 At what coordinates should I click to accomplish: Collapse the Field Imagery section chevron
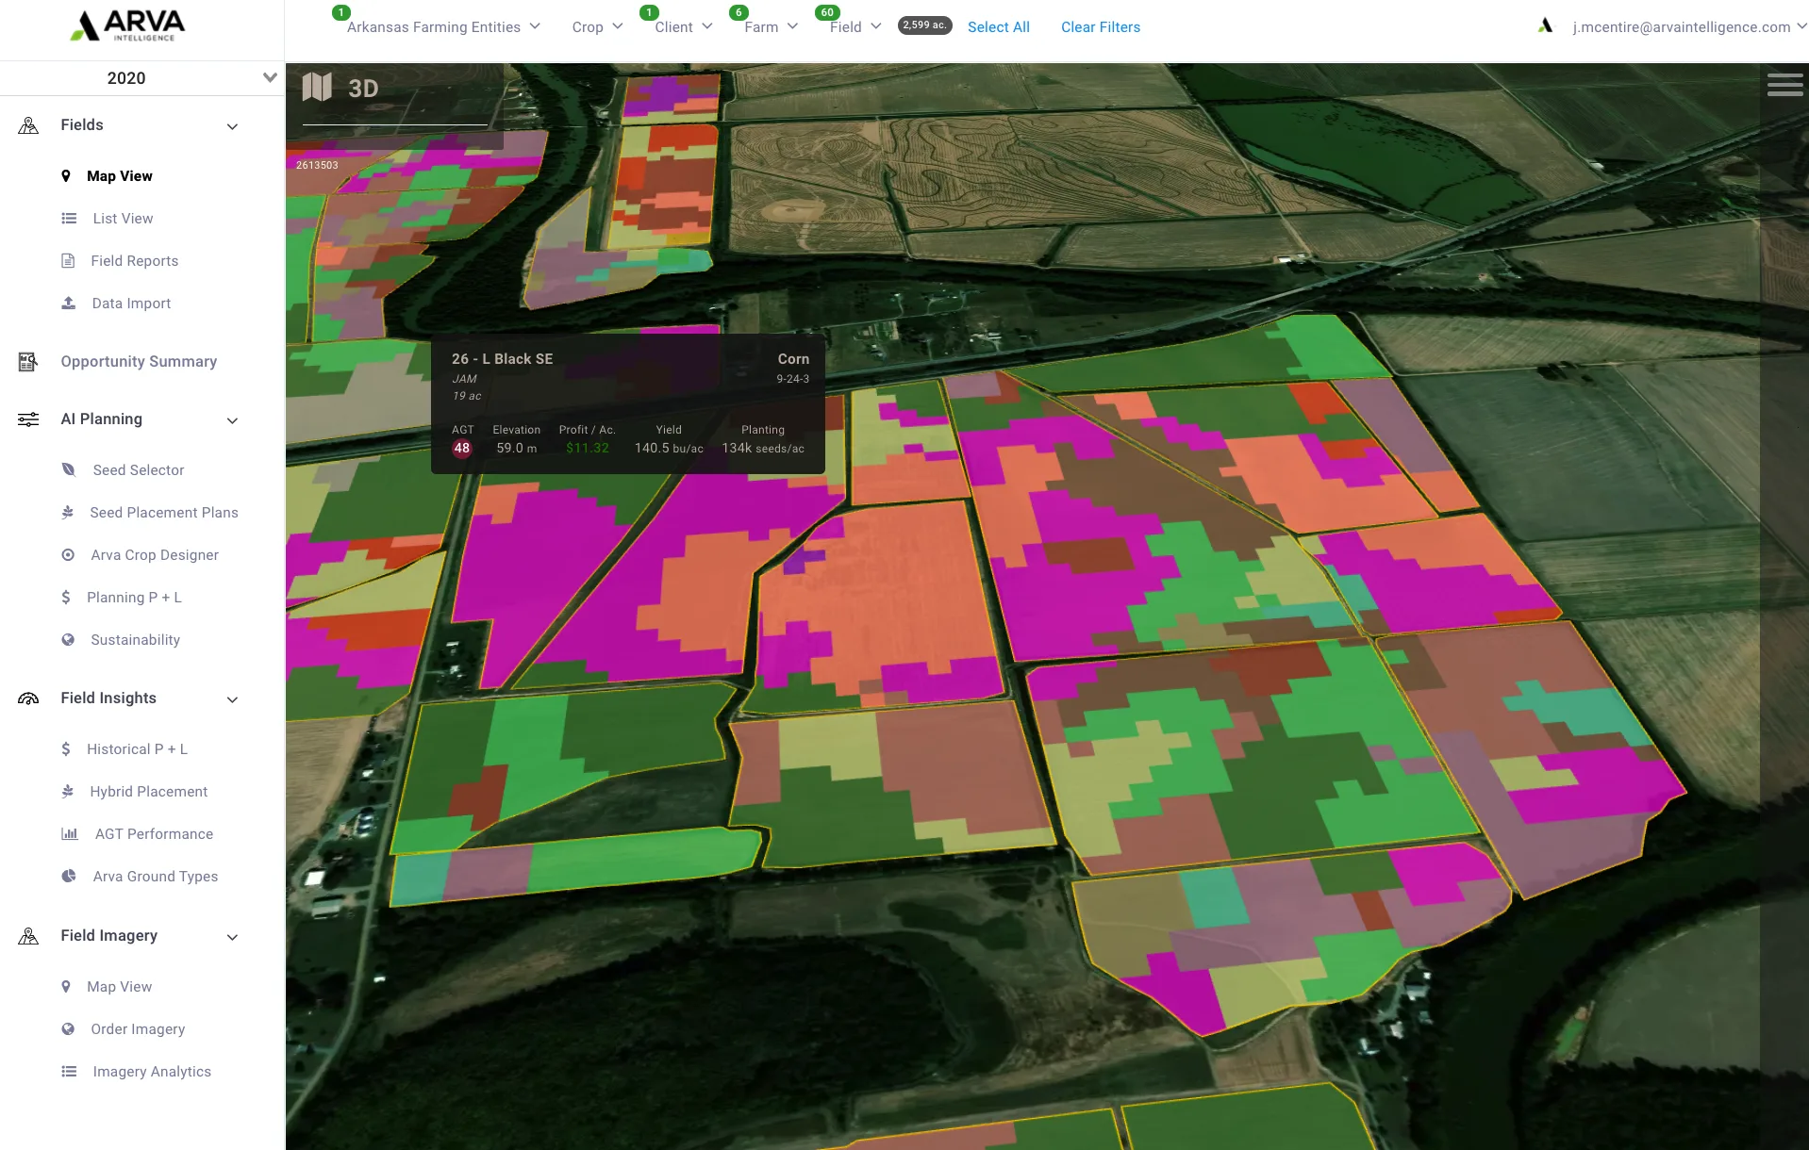tap(232, 937)
